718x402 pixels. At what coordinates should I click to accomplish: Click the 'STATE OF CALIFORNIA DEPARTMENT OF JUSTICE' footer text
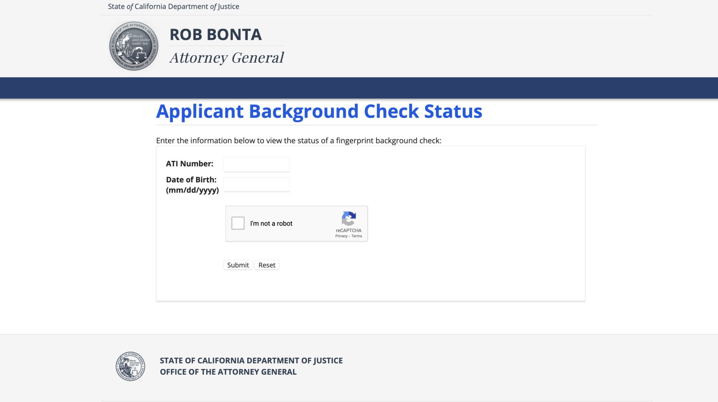(251, 361)
